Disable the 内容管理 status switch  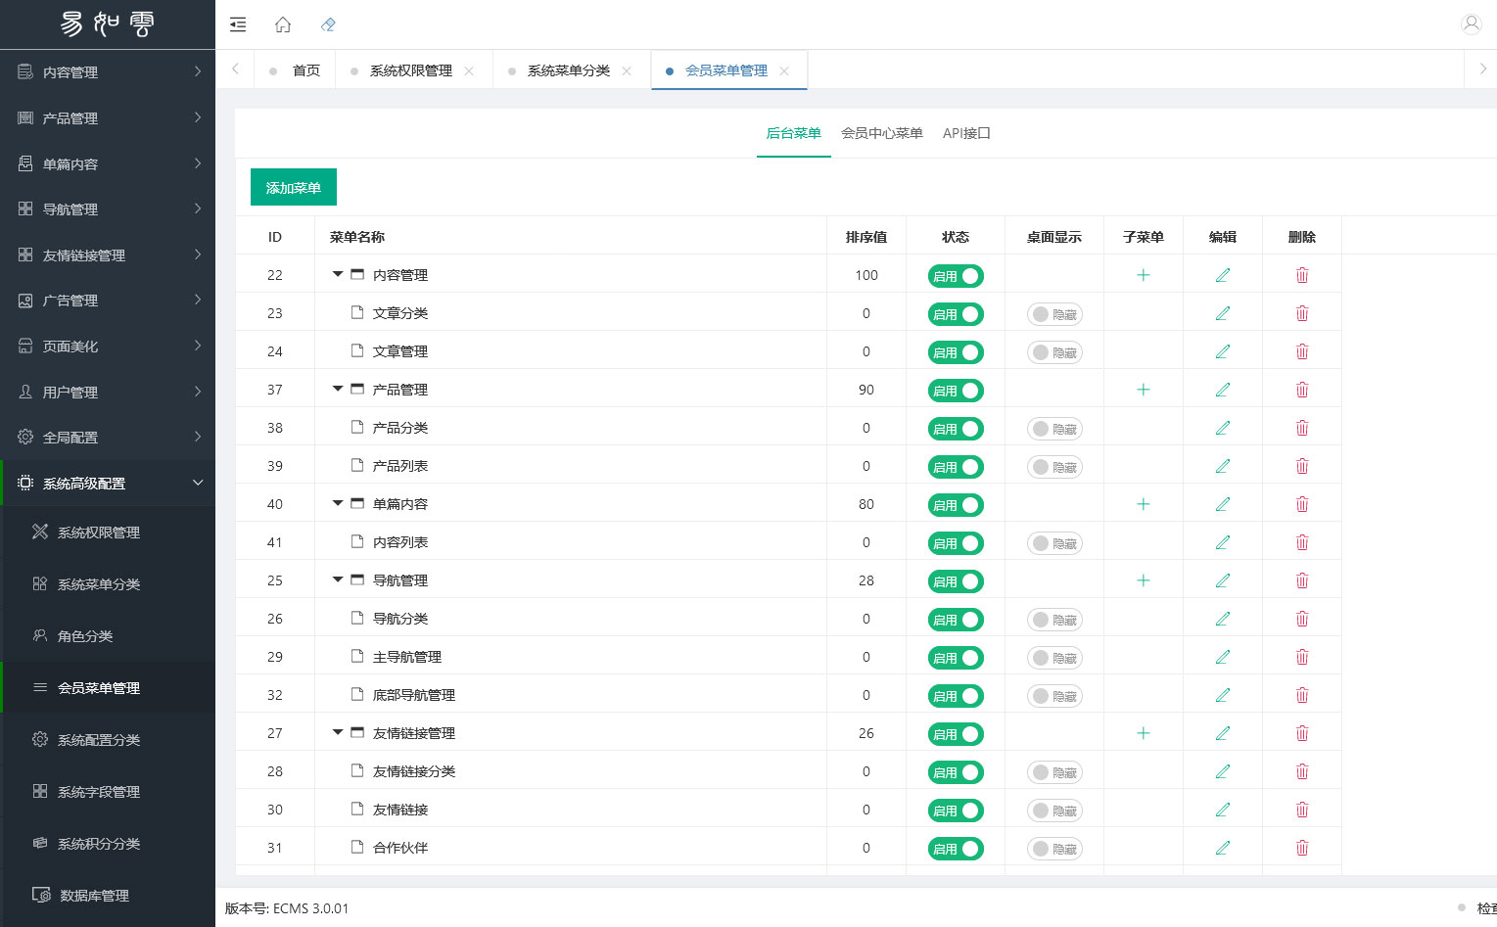(x=956, y=276)
